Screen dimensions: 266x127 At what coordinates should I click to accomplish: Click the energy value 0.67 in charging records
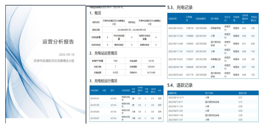click(244, 67)
